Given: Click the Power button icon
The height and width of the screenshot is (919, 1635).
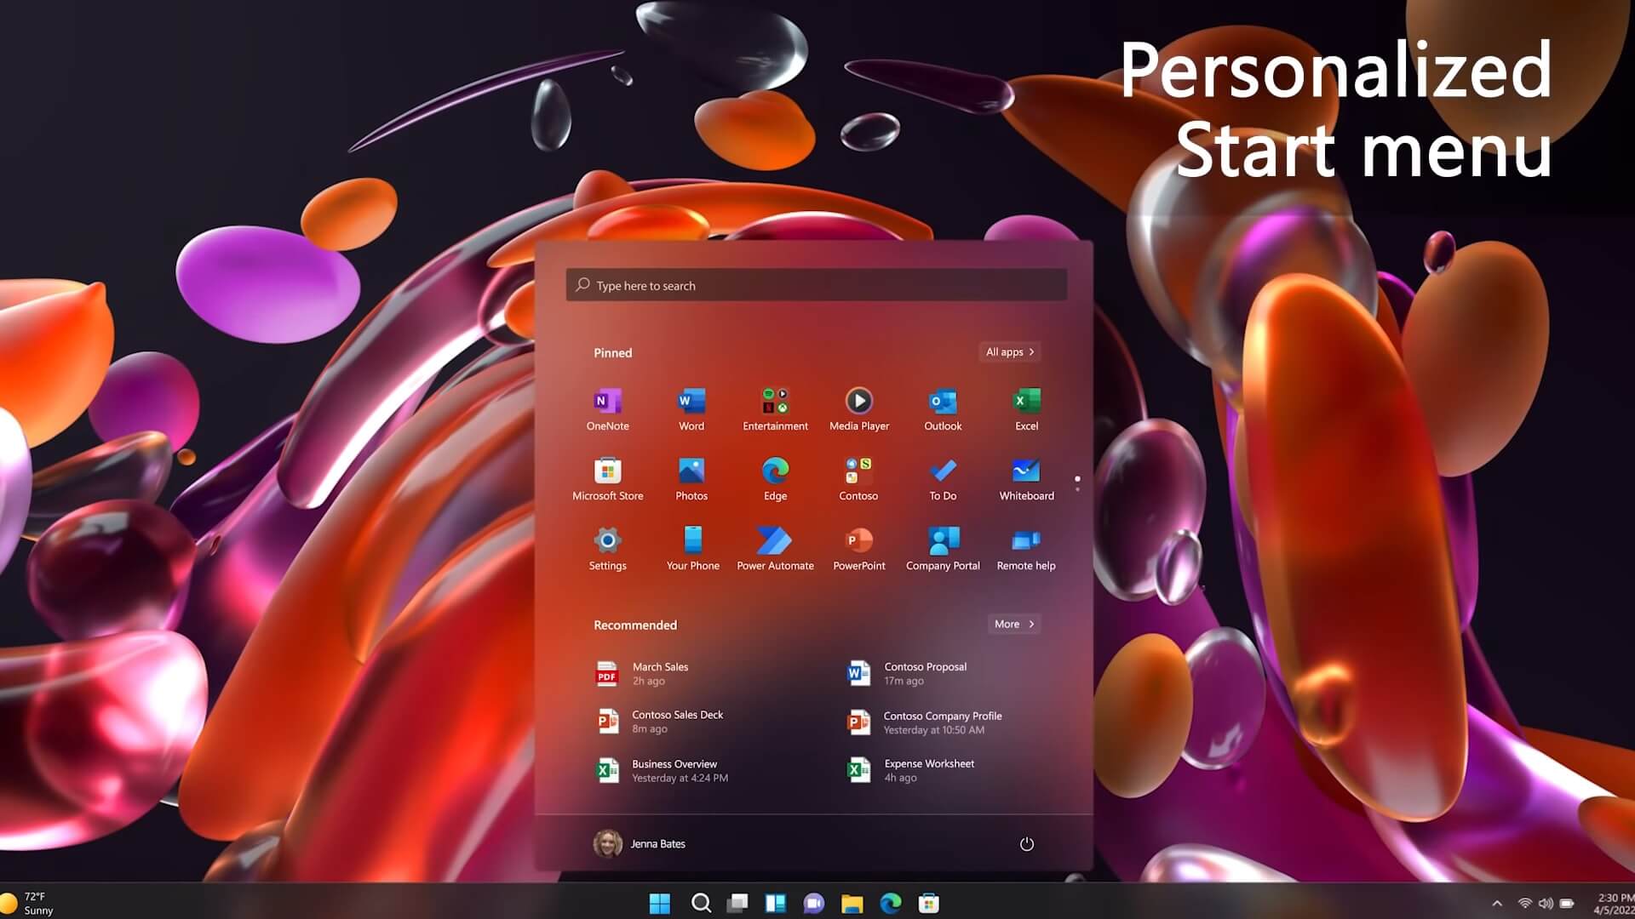Looking at the screenshot, I should [1025, 844].
